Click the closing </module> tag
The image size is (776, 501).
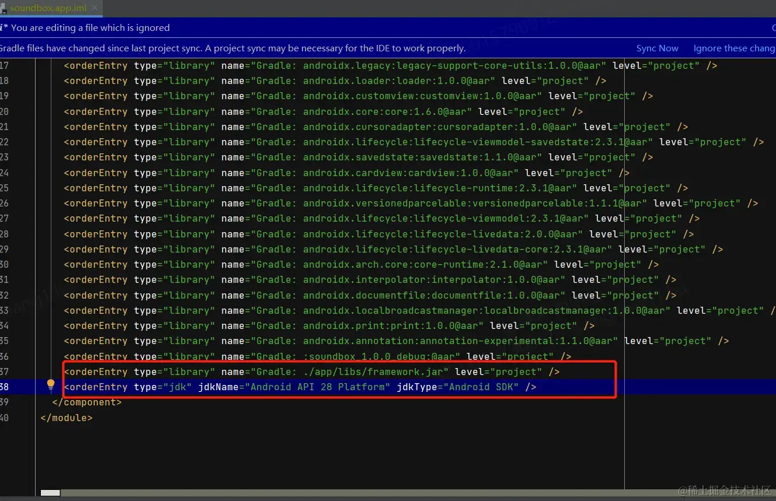(67, 418)
